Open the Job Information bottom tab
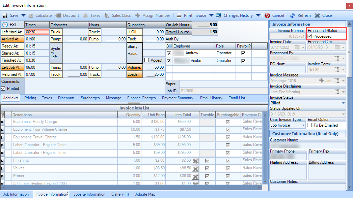The height and width of the screenshot is (198, 353). point(16,194)
